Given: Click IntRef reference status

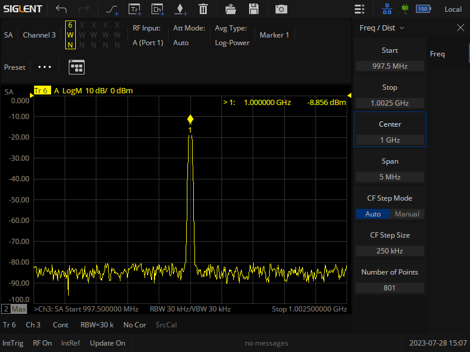Looking at the screenshot, I should pos(70,343).
